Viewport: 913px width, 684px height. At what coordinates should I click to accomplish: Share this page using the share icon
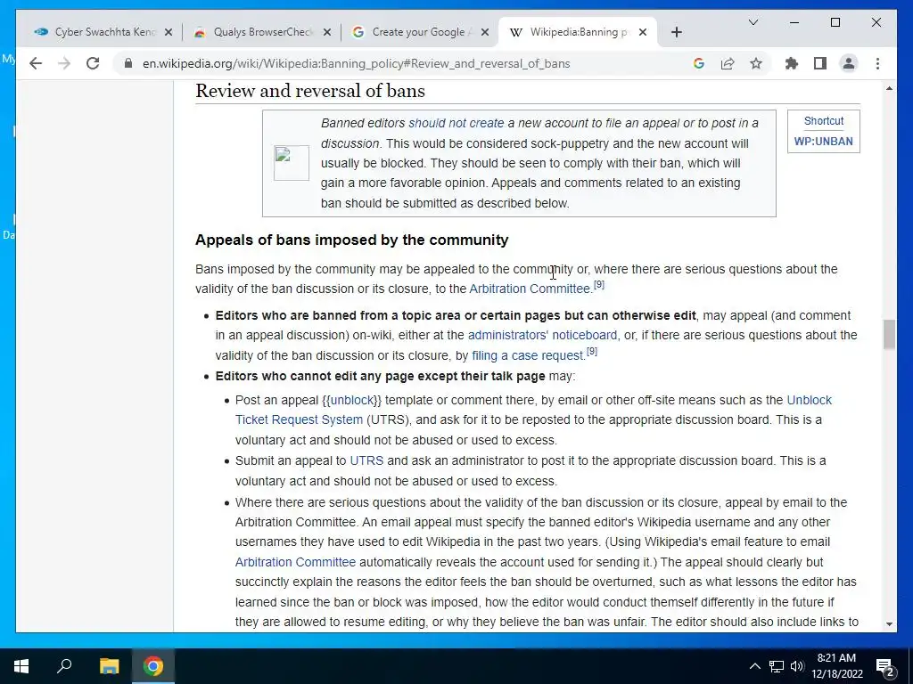click(x=728, y=63)
